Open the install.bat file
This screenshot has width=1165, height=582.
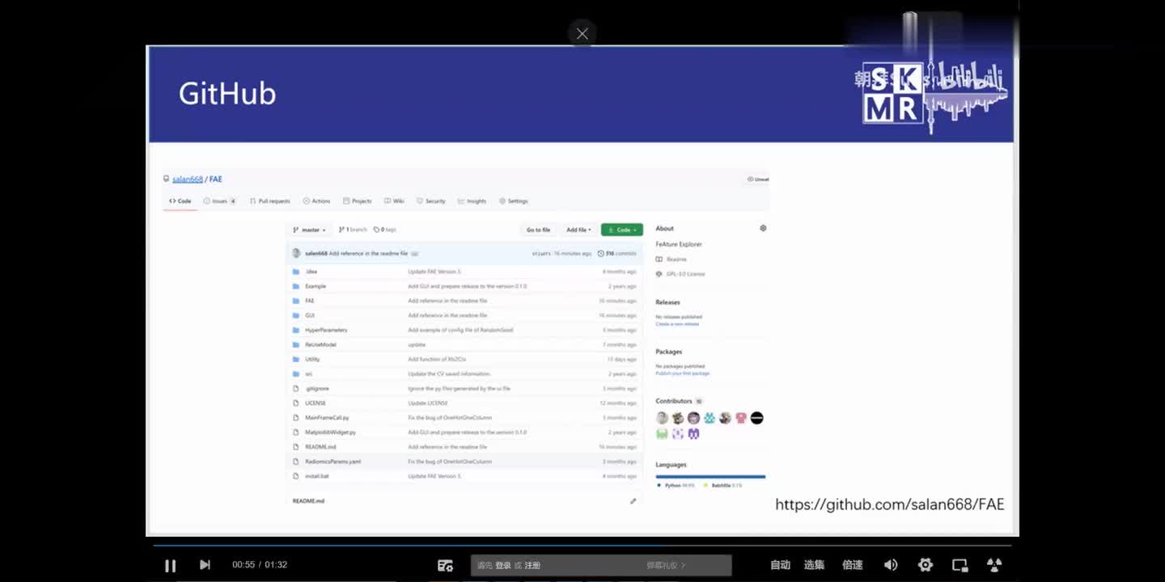[317, 476]
